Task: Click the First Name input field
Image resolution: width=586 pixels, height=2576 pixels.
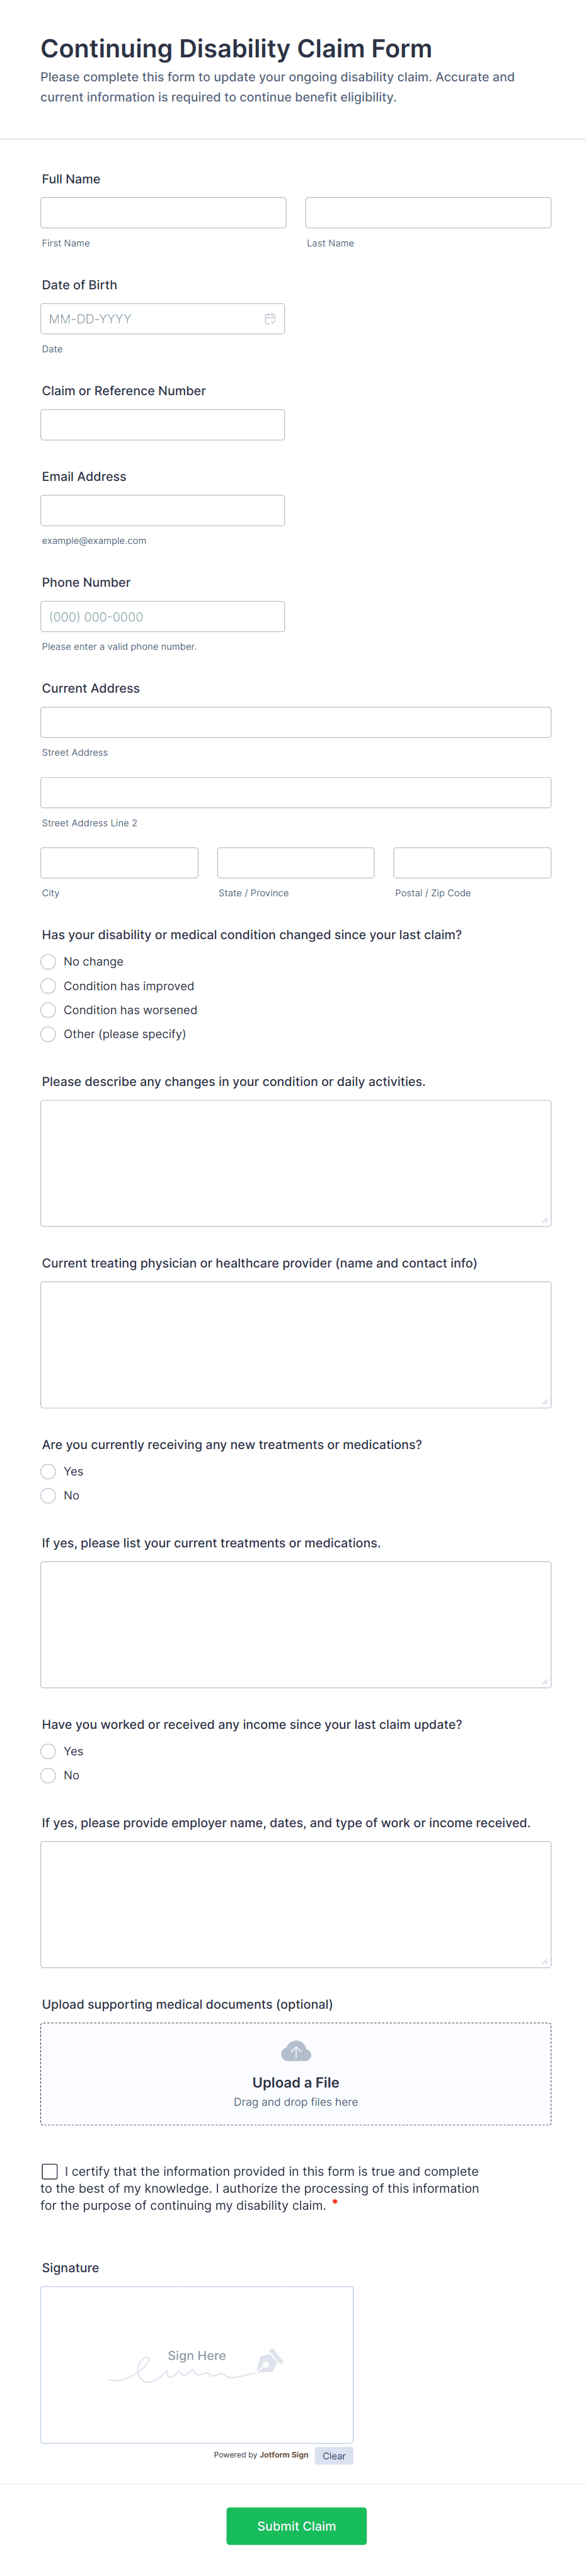Action: tap(163, 213)
